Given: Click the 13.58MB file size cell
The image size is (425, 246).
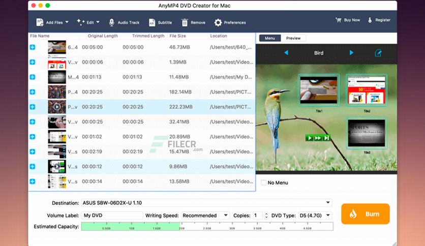Looking at the screenshot, I should coord(179,181).
